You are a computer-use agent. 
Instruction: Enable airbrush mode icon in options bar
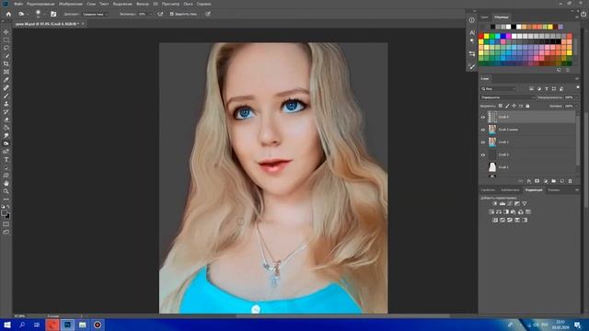click(160, 14)
